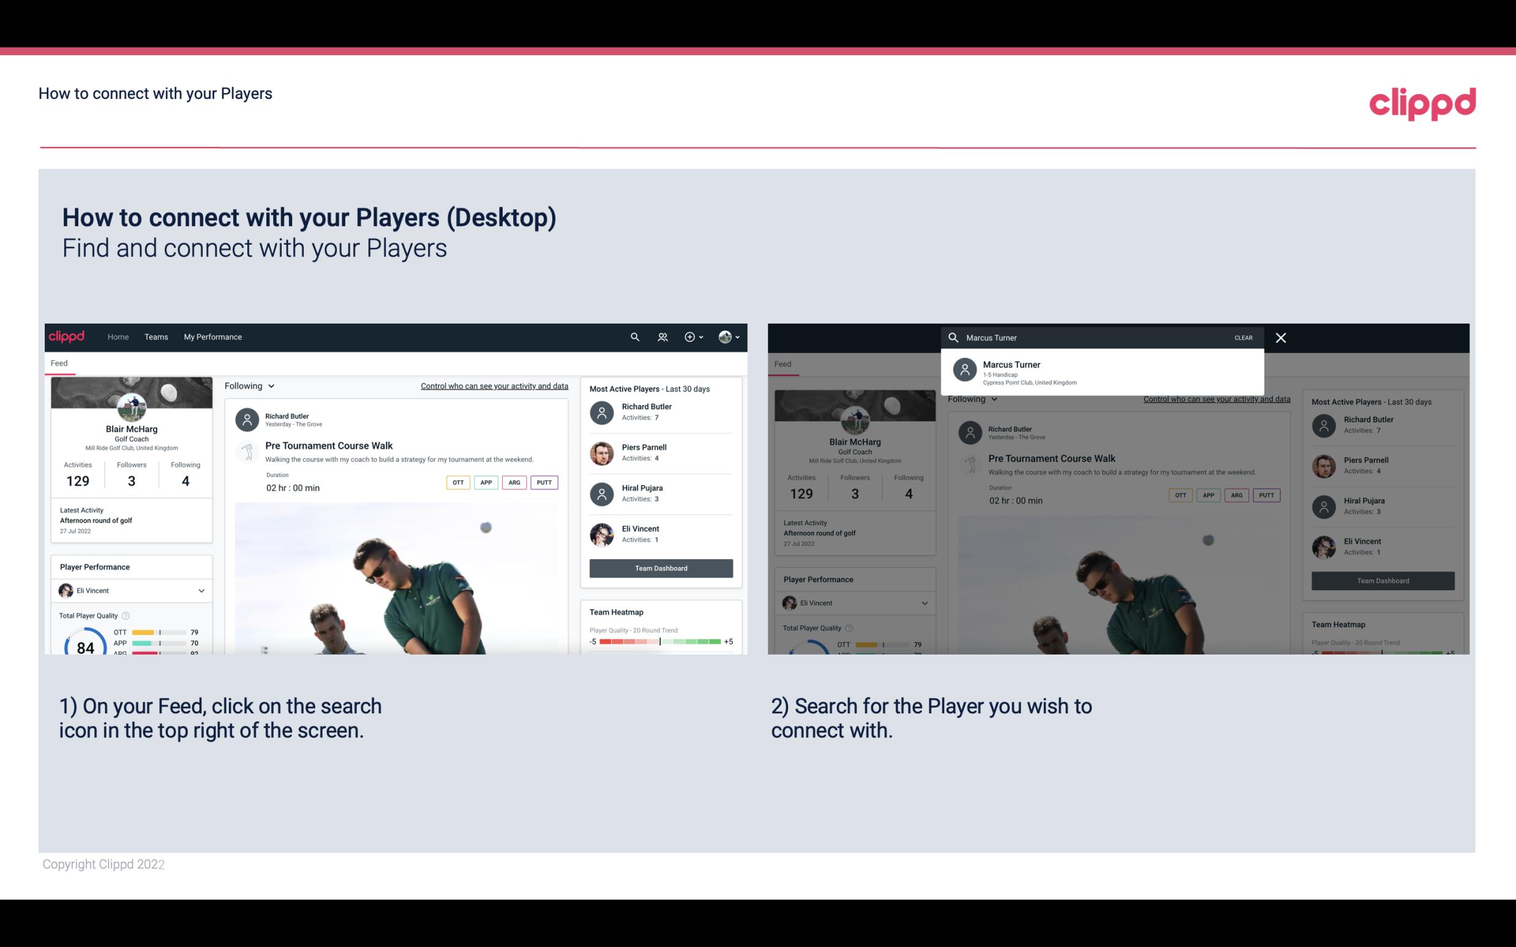Click Control who can see activity link

(x=493, y=385)
